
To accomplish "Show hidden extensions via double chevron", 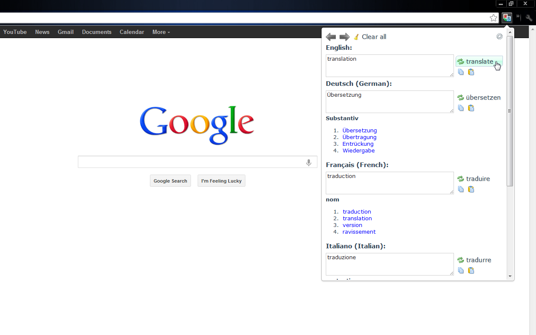I will coord(518,17).
